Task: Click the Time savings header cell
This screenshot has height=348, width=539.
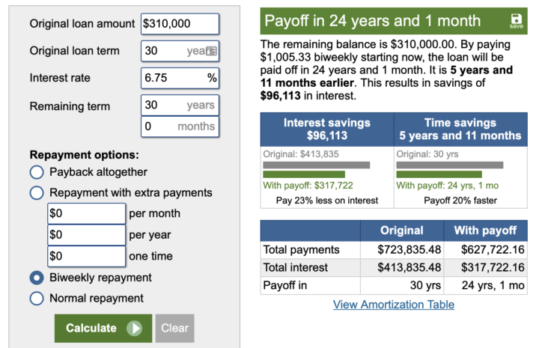Action: point(460,129)
